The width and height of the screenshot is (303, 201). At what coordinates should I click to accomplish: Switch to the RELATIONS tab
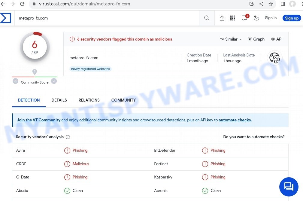pos(89,100)
